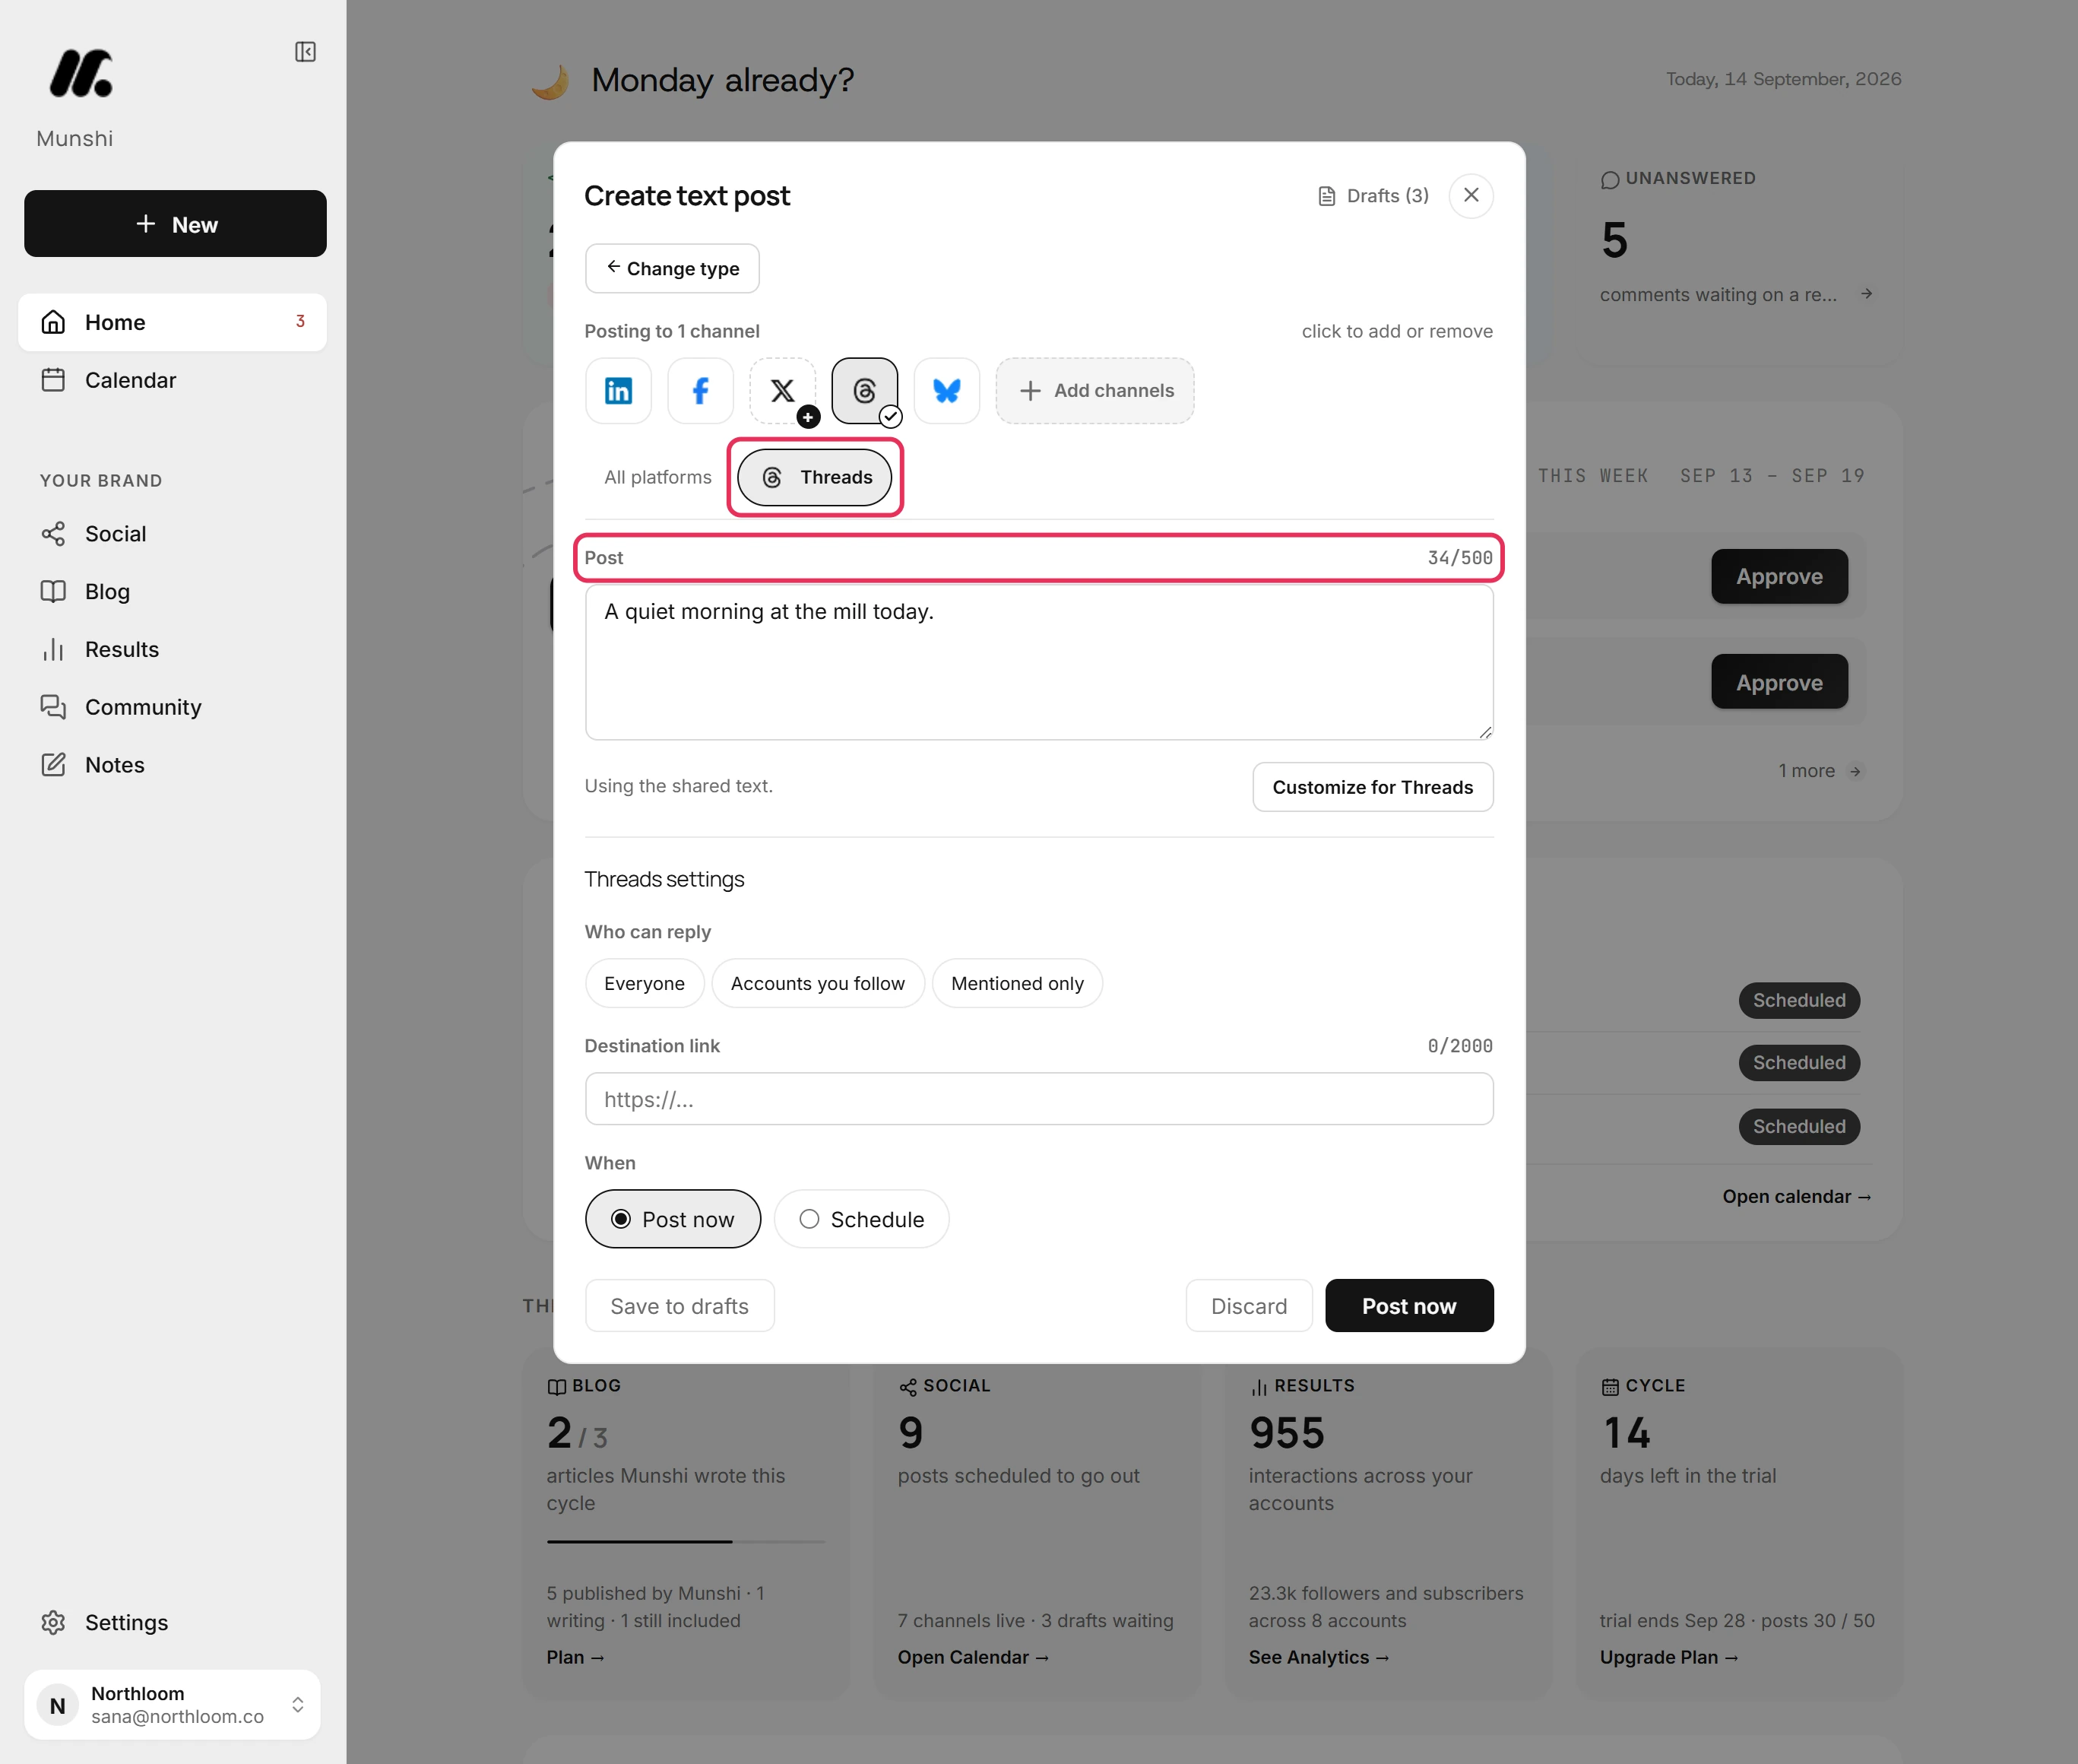This screenshot has height=1764, width=2078.
Task: Click Customize for Threads
Action: pos(1373,787)
